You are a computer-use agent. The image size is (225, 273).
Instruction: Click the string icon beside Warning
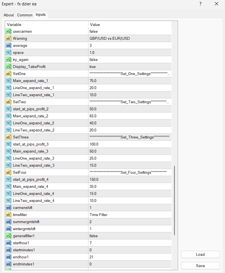[8, 38]
